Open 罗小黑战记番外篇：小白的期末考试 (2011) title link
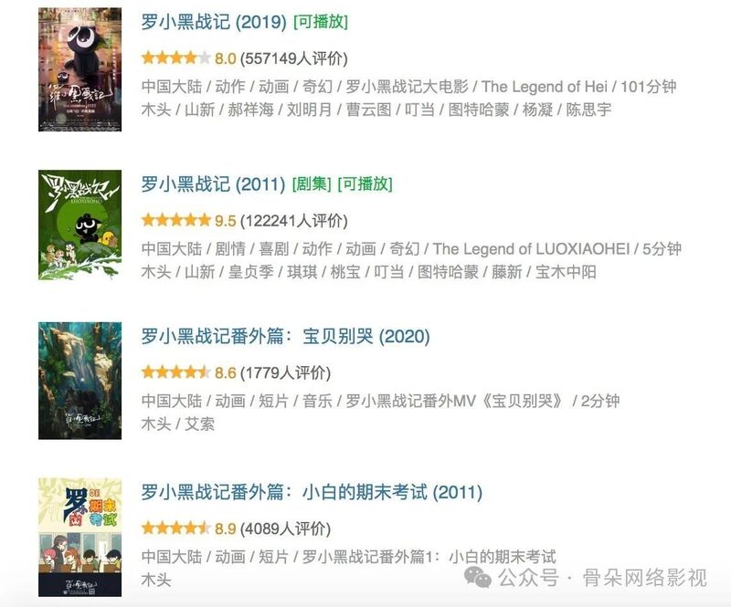This screenshot has height=607, width=731. [x=312, y=492]
